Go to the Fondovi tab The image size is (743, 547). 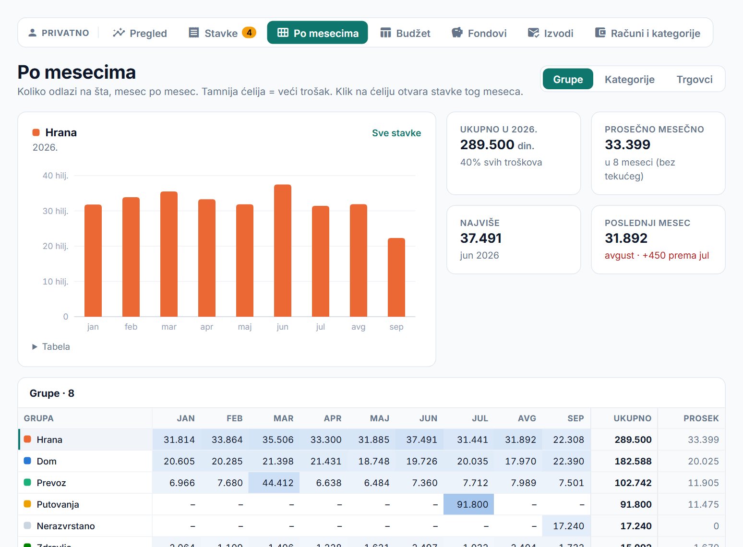pyautogui.click(x=479, y=33)
